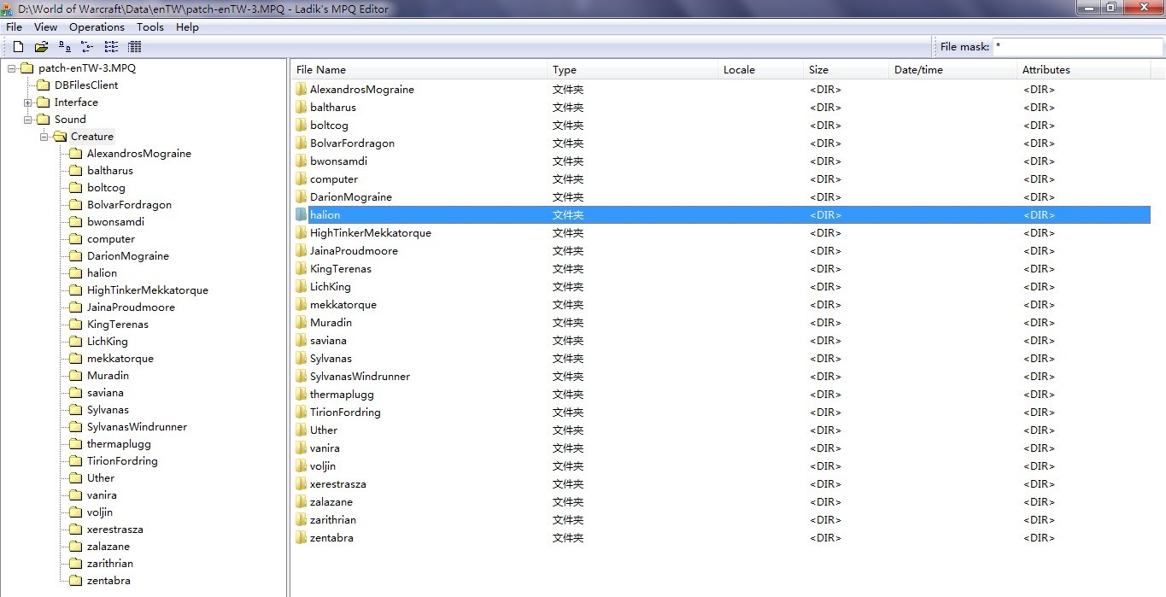Open the Tools menu

[149, 26]
